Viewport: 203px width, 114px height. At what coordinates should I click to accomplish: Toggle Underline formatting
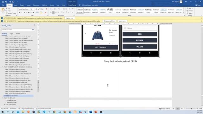(24, 12)
